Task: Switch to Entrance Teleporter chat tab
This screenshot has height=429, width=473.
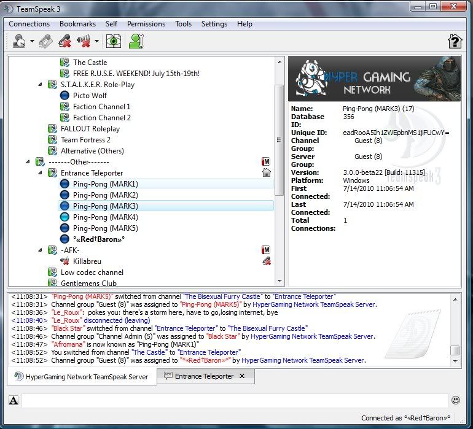Action: (204, 376)
